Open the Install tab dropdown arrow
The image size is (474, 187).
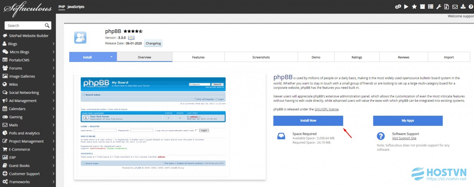111,57
